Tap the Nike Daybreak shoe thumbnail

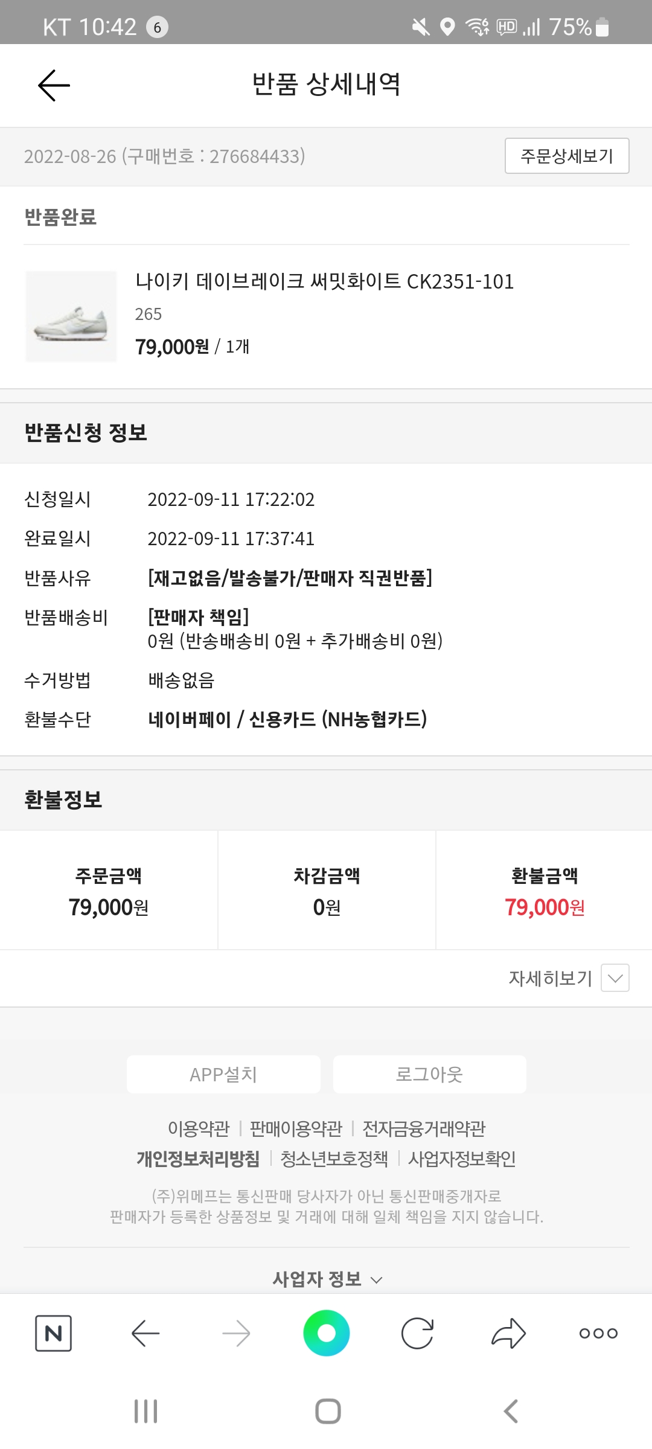tap(71, 316)
